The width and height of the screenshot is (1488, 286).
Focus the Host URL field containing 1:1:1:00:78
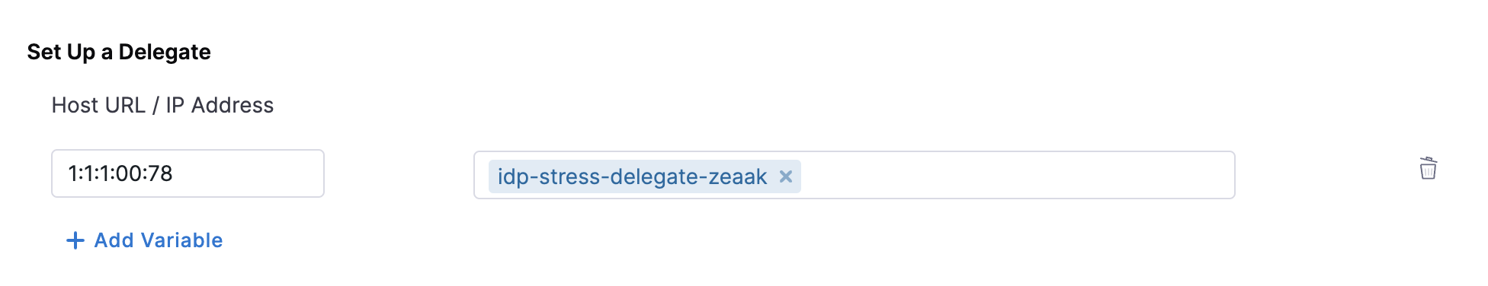tap(188, 173)
